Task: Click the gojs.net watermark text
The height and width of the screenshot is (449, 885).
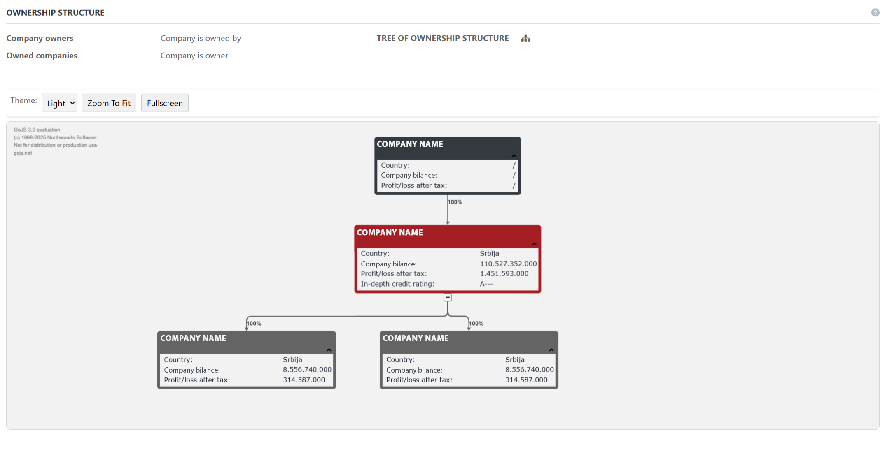Action: 23,153
